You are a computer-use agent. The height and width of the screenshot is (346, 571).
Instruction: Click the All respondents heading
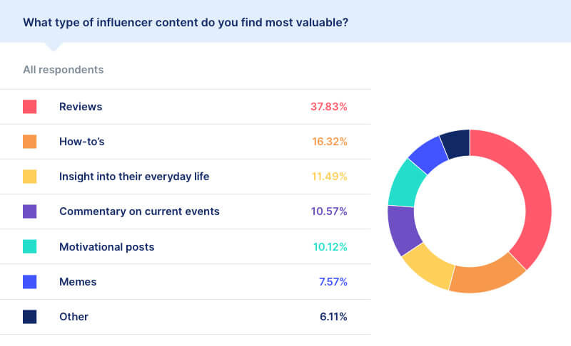[x=64, y=70]
